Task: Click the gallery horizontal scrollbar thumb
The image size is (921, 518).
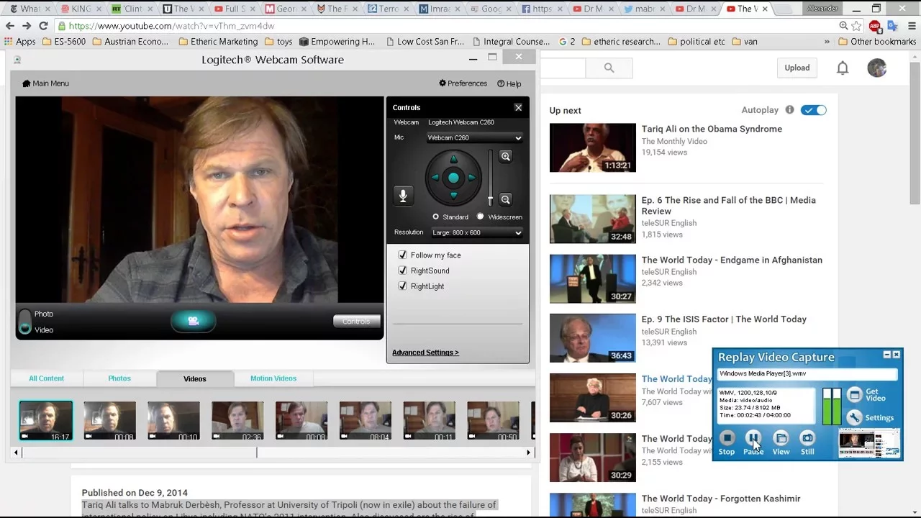Action: (139, 453)
